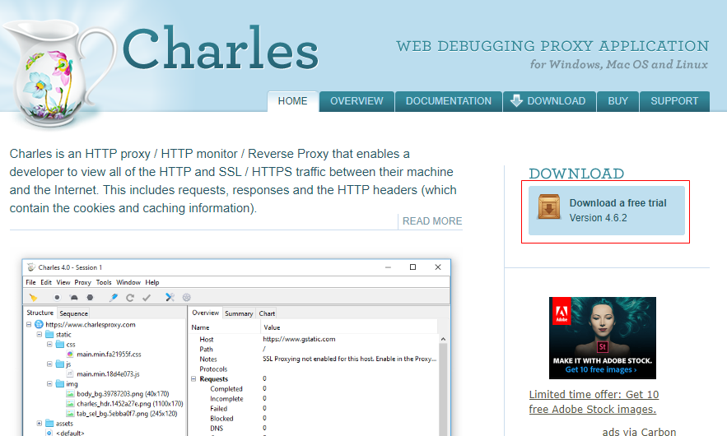Open the DOCUMENTATION navigation tab
The width and height of the screenshot is (727, 436).
click(x=448, y=101)
